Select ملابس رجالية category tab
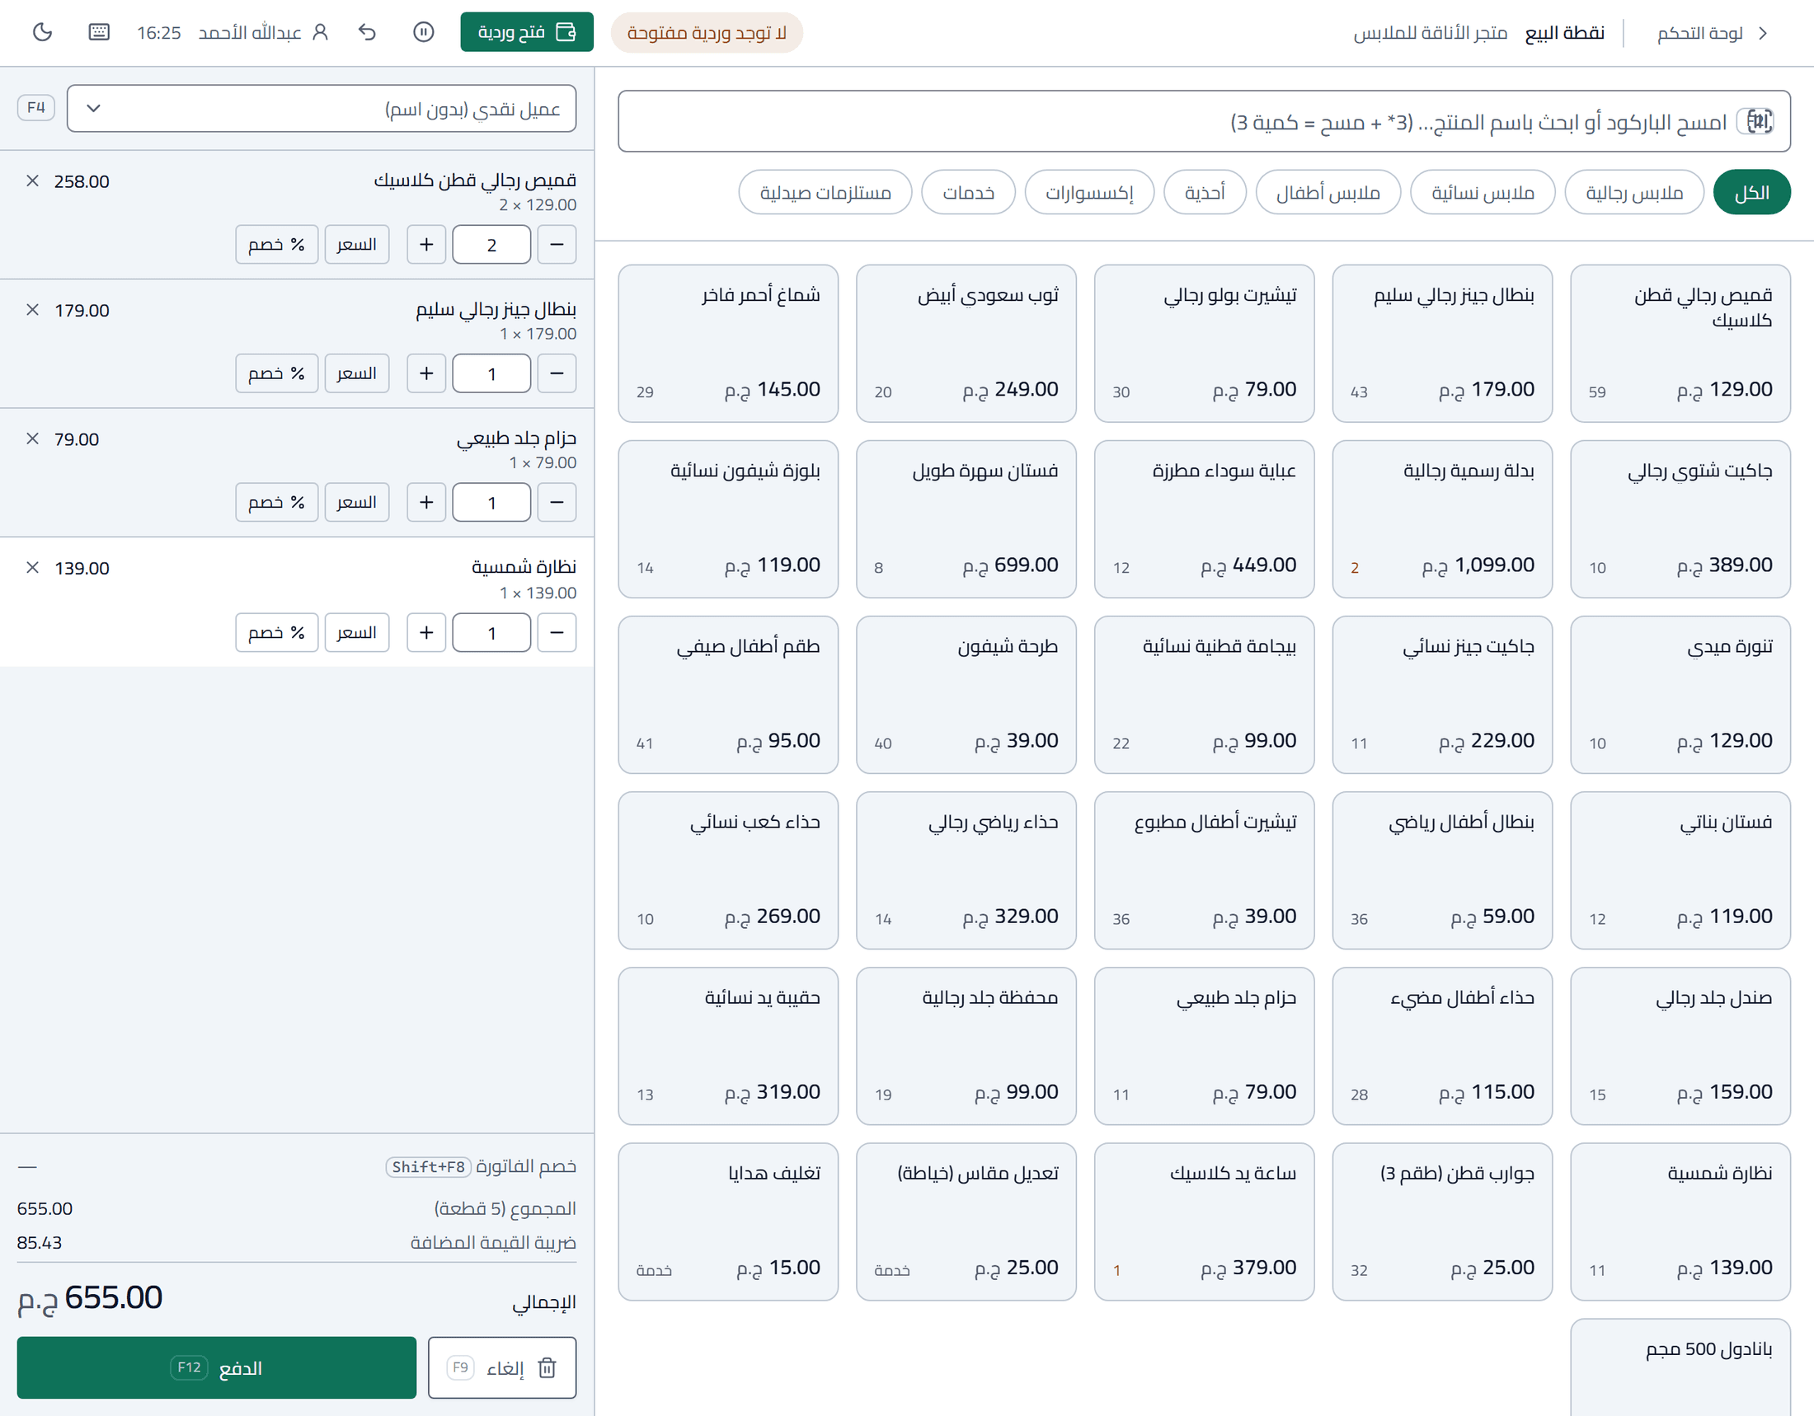Screen dimensions: 1814x1416 [1633, 193]
